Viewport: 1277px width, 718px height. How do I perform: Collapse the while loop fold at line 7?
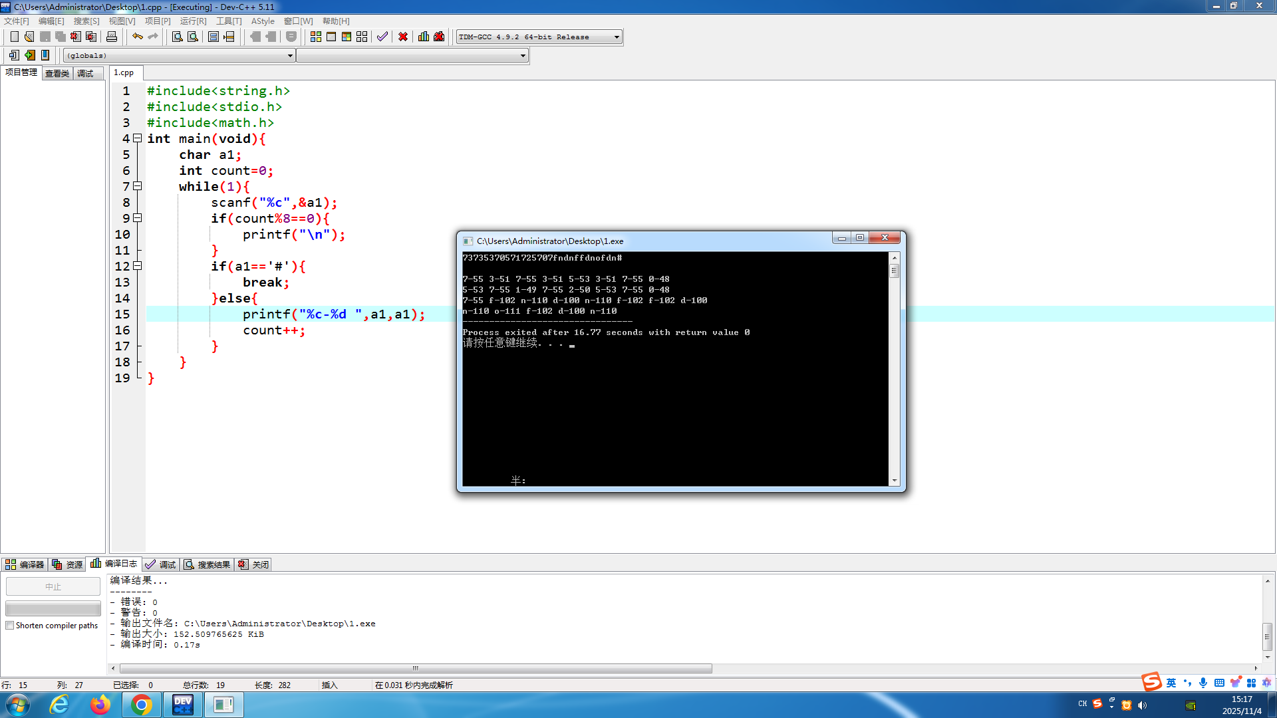138,186
